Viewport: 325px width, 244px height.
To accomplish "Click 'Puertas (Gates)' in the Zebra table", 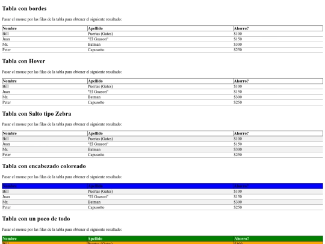I will [x=101, y=139].
